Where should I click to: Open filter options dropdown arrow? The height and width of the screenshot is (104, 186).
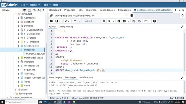point(79,21)
